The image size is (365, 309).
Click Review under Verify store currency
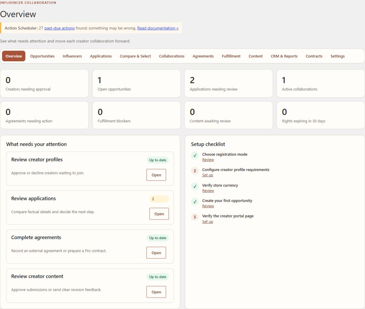tap(208, 191)
